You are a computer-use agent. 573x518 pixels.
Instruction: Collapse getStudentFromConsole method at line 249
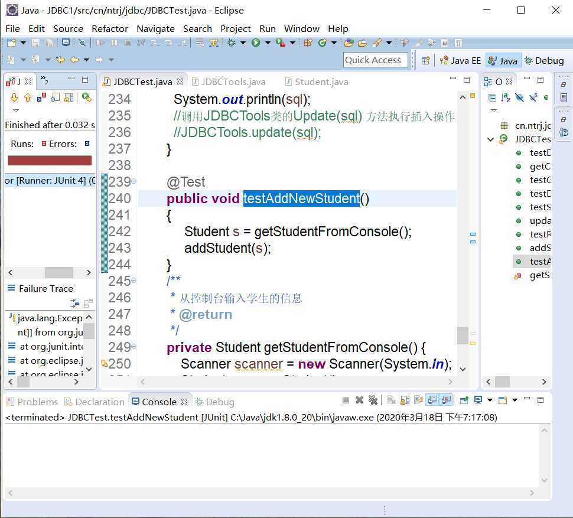pos(134,347)
